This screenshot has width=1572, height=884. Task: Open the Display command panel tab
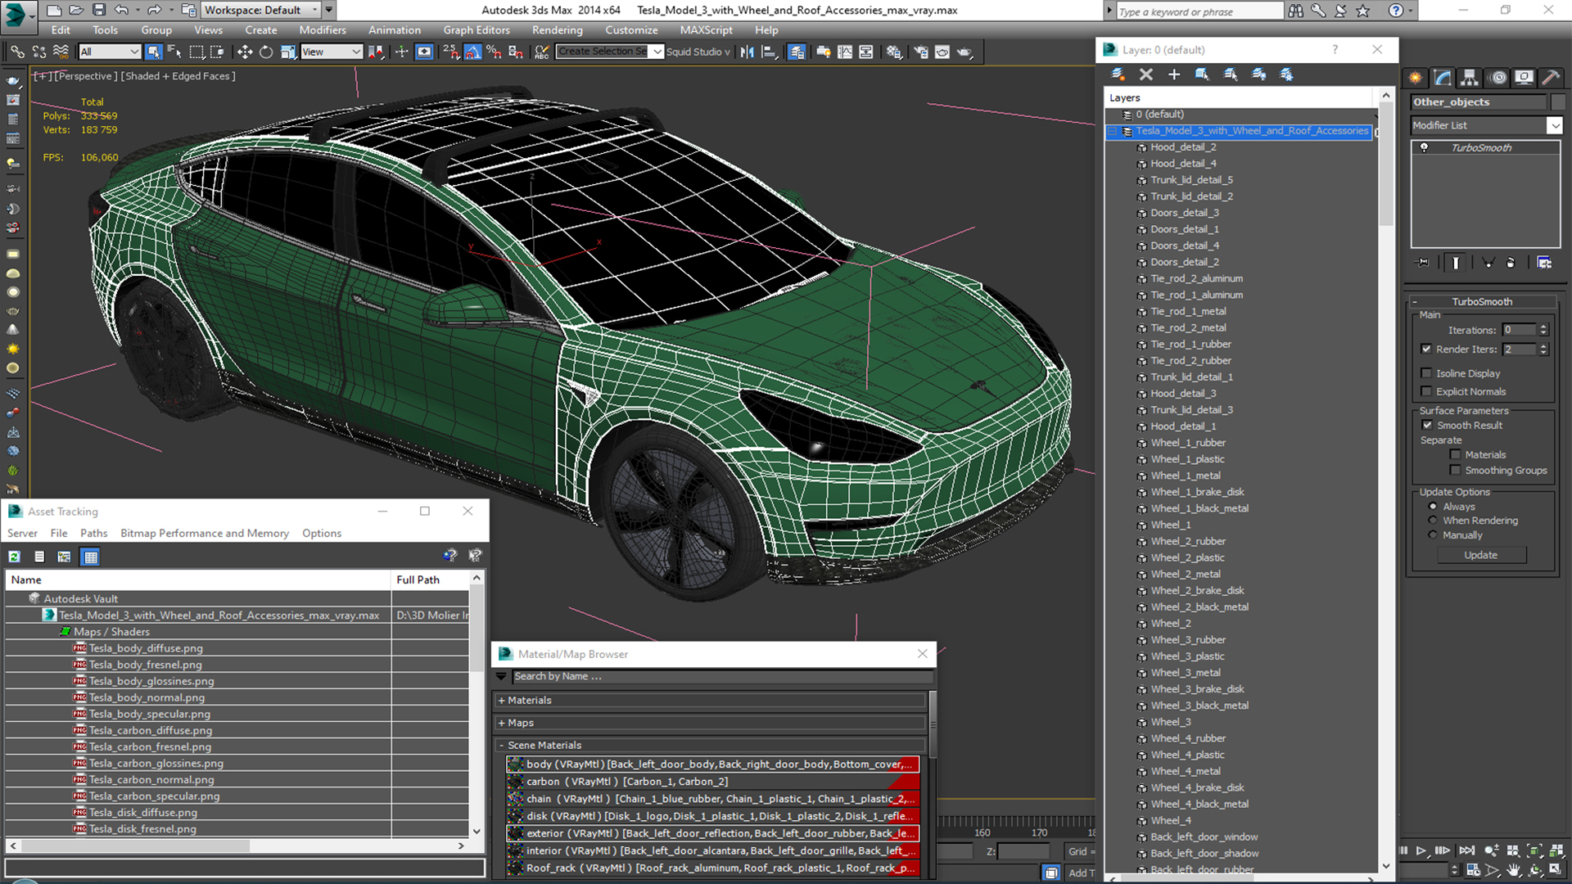pos(1524,78)
